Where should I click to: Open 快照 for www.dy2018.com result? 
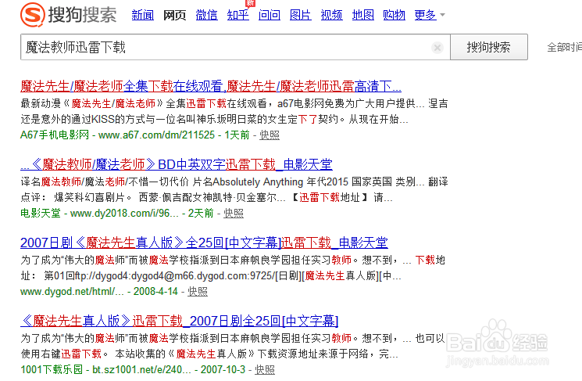click(x=234, y=214)
